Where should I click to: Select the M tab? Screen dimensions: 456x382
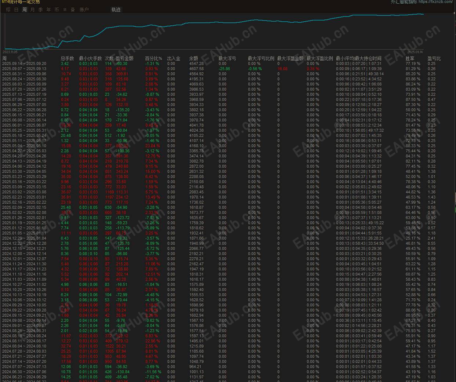click(x=65, y=10)
